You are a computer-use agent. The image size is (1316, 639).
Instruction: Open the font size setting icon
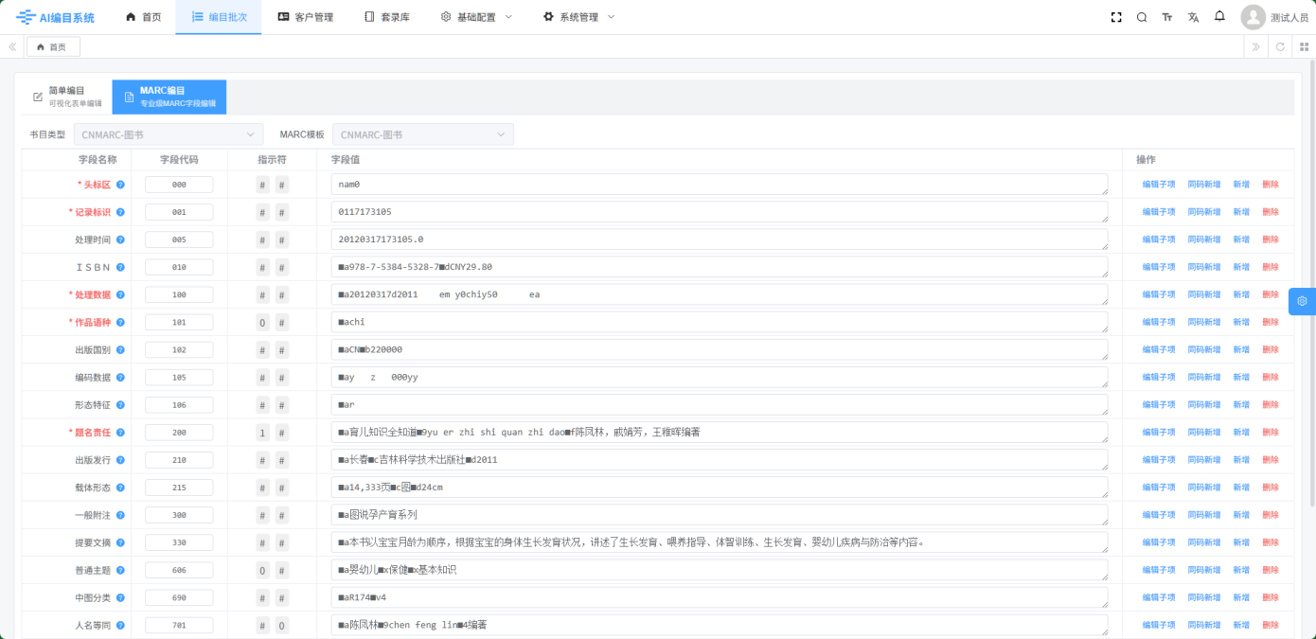1167,17
